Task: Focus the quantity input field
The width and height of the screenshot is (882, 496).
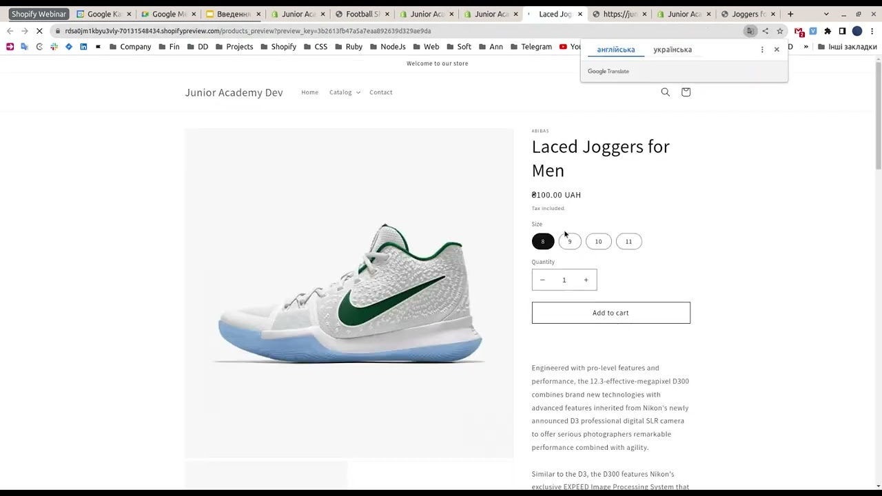Action: (564, 280)
